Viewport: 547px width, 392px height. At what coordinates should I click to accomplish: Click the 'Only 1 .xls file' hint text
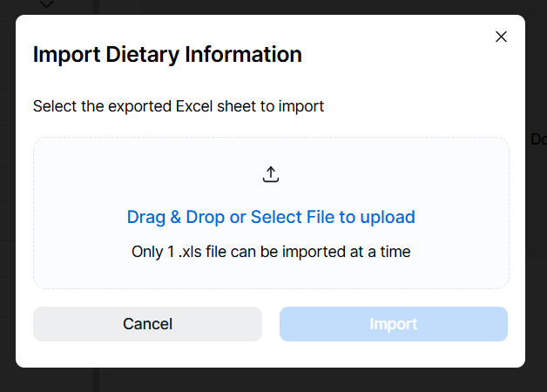tap(271, 252)
